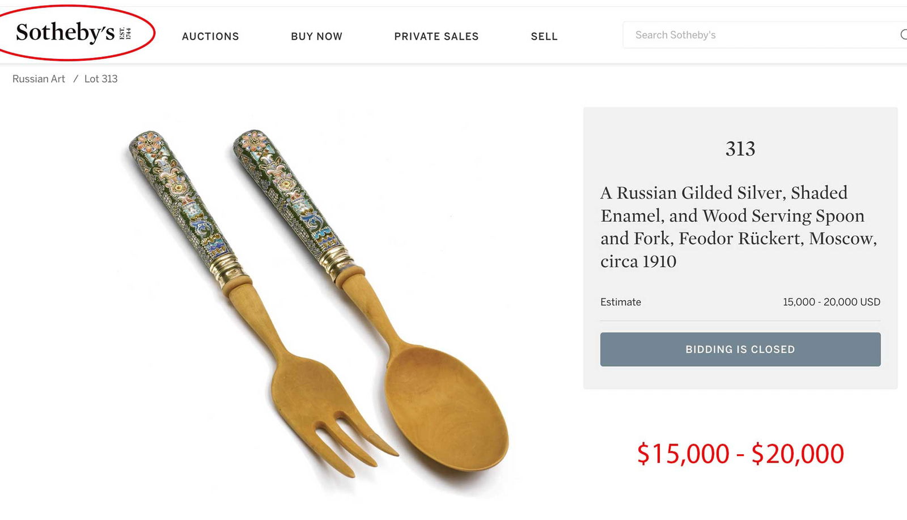Open the Buy Now section
907x520 pixels.
[316, 36]
